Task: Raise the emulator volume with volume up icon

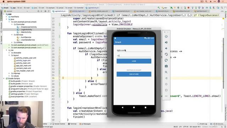Action: coord(166,42)
